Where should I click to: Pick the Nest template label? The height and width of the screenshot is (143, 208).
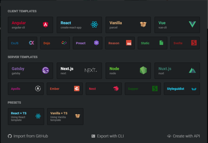coord(92,89)
